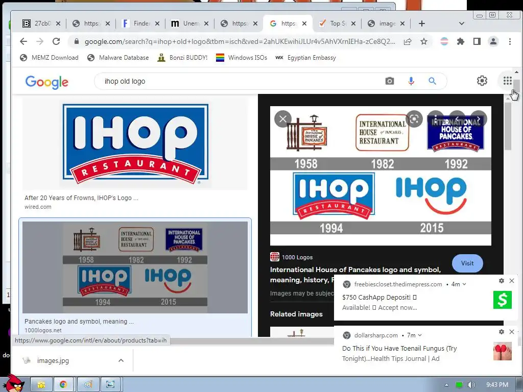
Task: Expand the dollarsharp notification chevron
Action: [x=420, y=335]
